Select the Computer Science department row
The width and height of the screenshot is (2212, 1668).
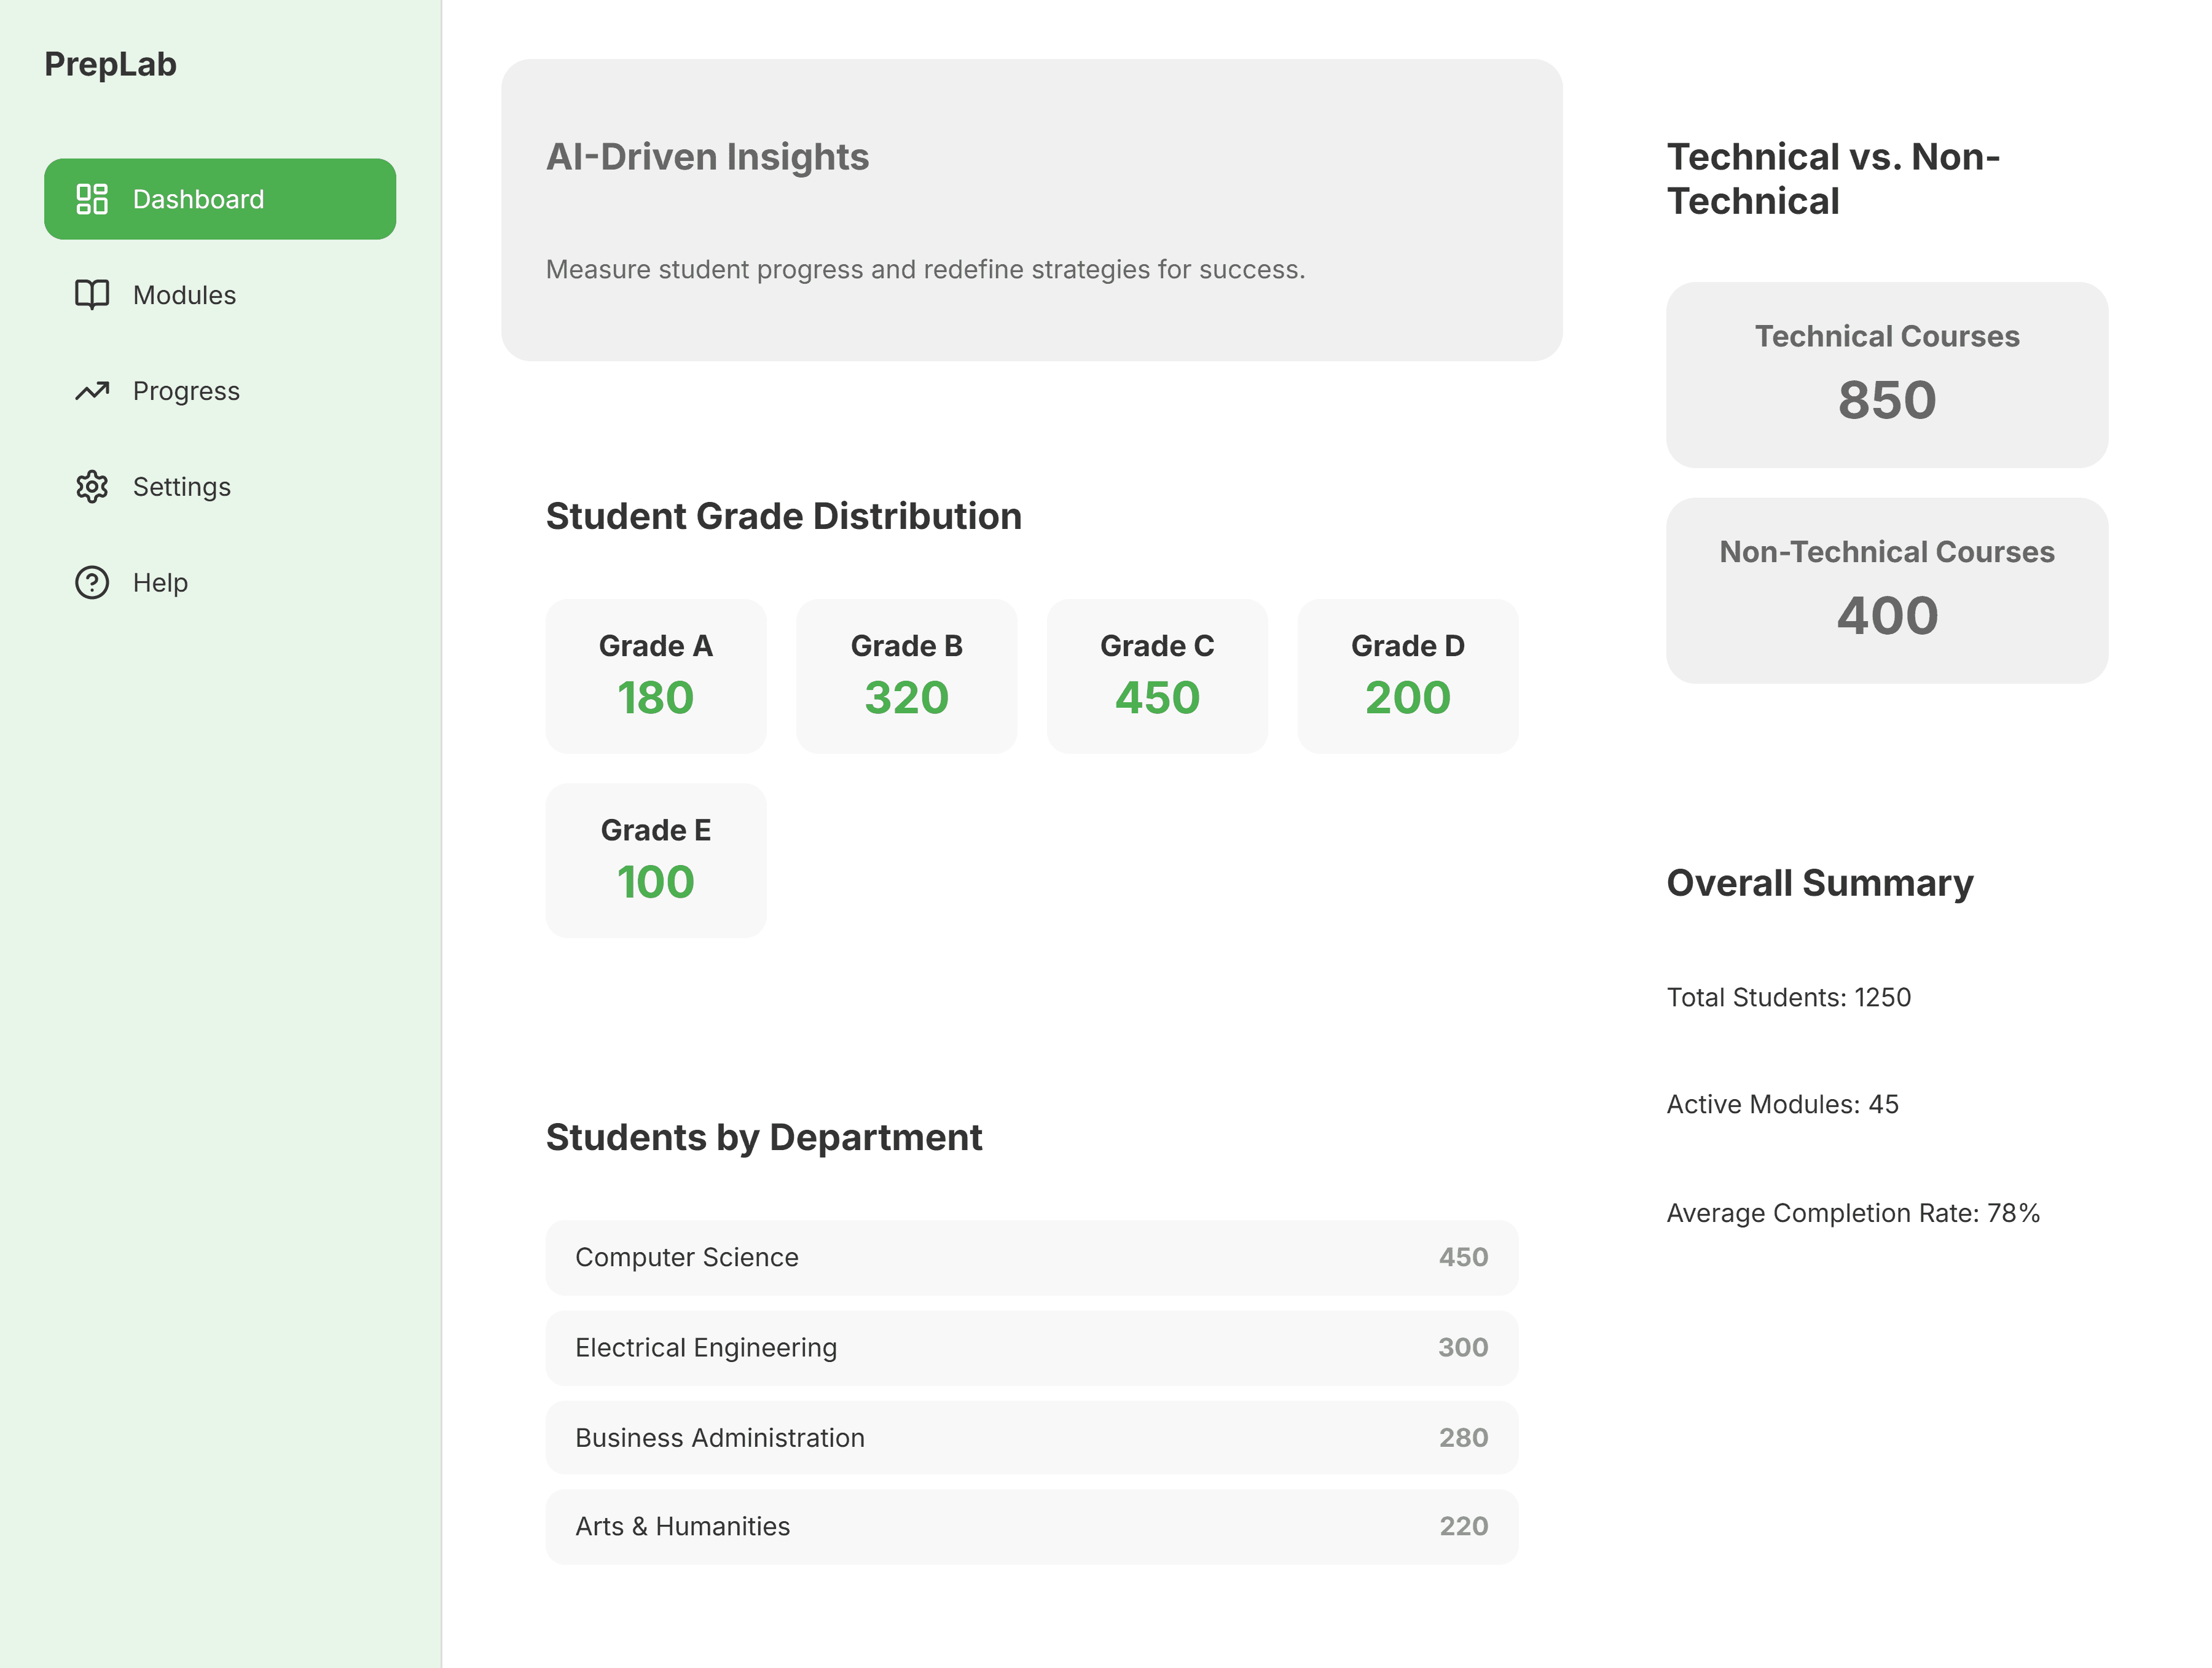pyautogui.click(x=1031, y=1257)
